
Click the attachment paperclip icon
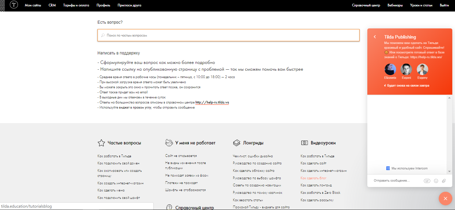(x=444, y=181)
